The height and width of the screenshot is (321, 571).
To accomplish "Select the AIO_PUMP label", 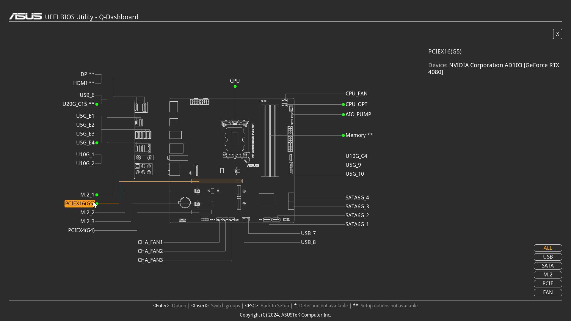I will 358,114.
